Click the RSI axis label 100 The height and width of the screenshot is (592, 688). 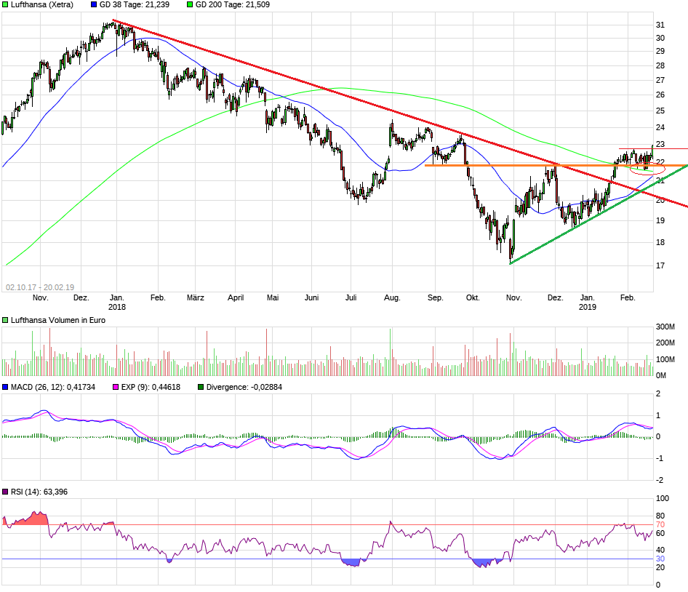click(x=662, y=498)
